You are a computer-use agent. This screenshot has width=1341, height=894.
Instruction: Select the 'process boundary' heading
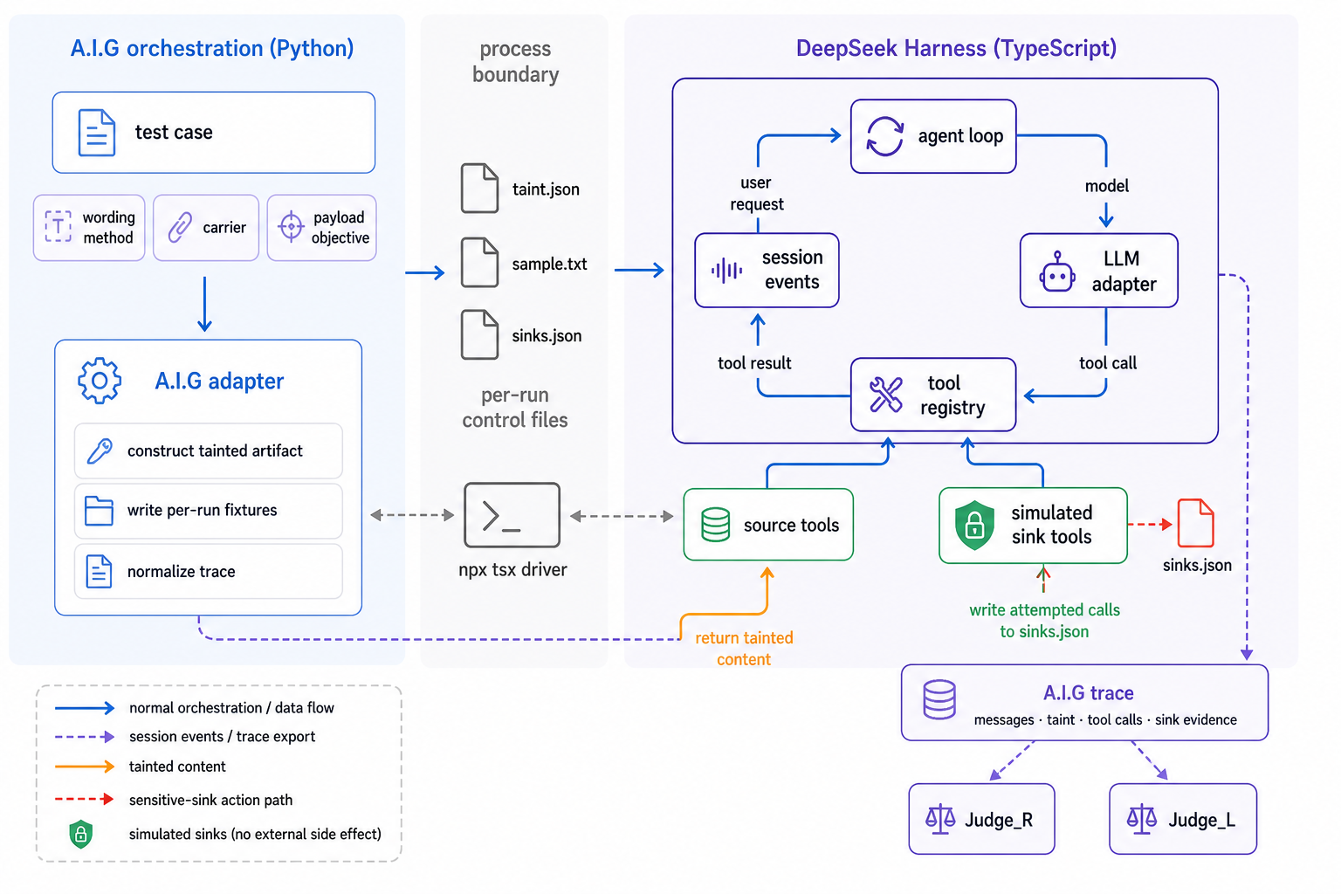tap(516, 61)
